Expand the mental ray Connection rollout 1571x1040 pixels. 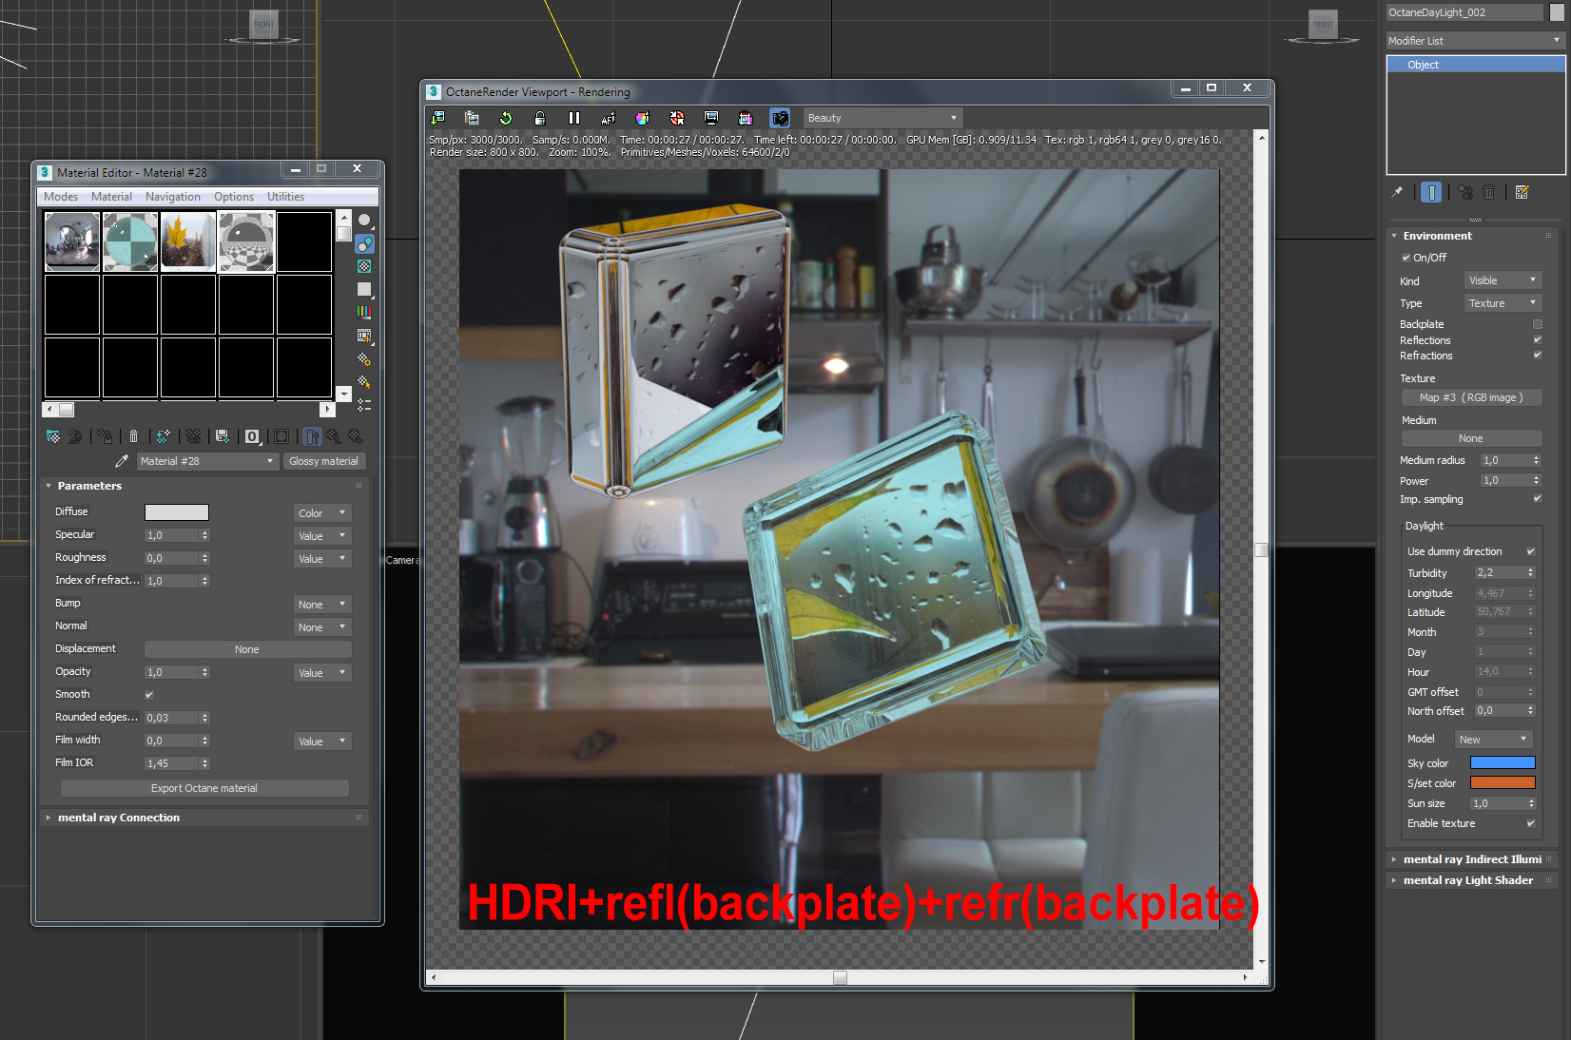point(119,818)
